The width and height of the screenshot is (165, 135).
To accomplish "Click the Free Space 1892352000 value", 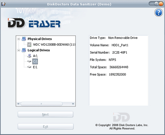I will coord(117,74).
